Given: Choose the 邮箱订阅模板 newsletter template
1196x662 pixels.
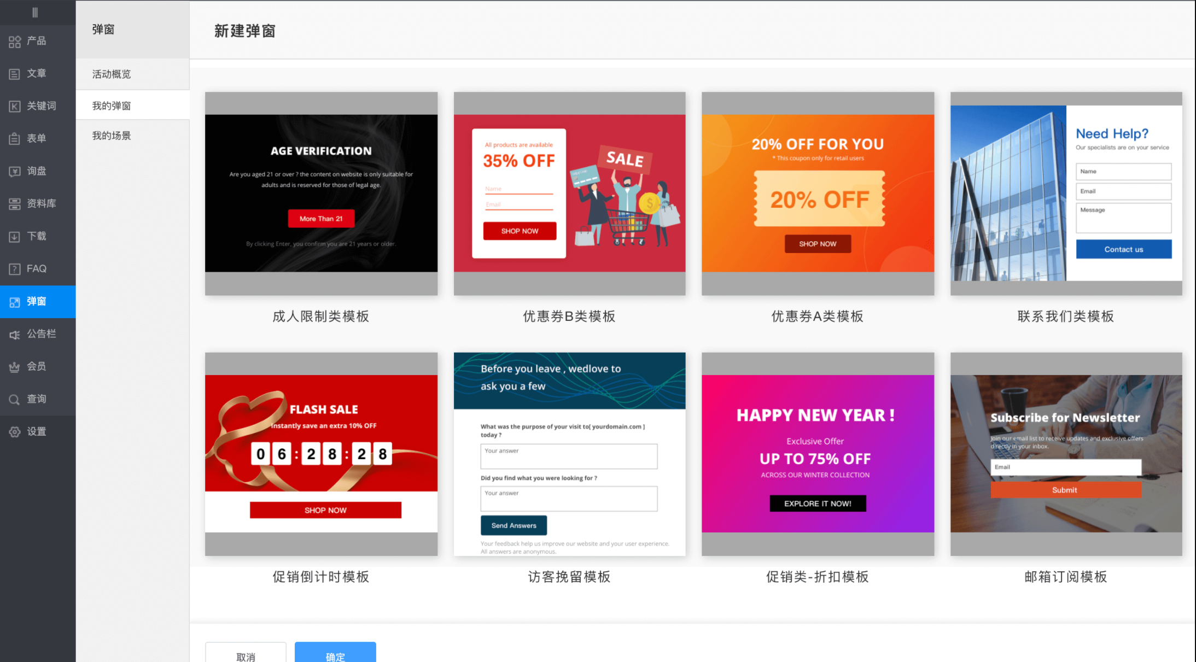Looking at the screenshot, I should [1065, 454].
